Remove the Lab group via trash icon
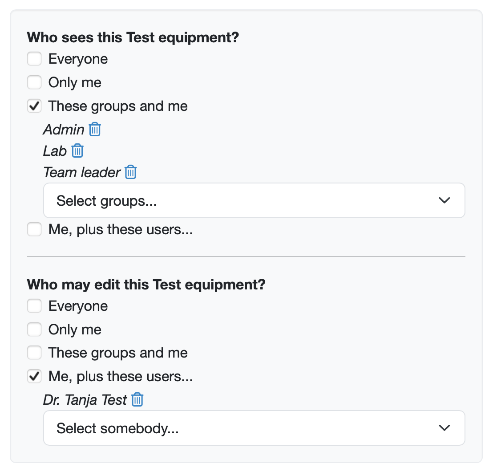The image size is (493, 472). [x=77, y=151]
